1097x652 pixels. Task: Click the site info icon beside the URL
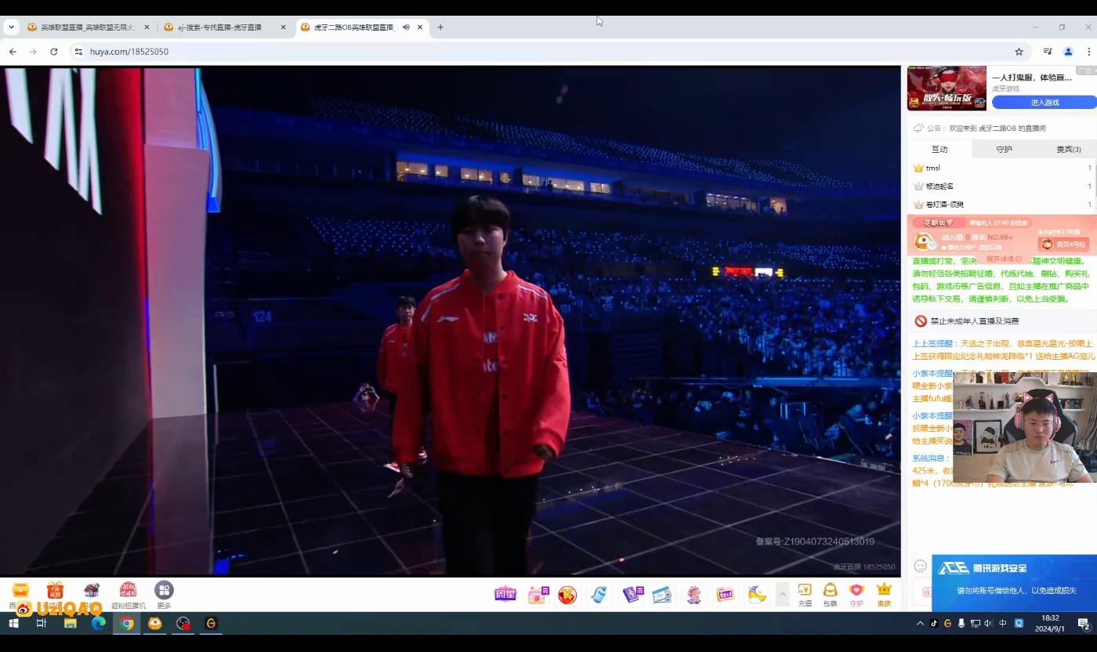click(x=78, y=52)
